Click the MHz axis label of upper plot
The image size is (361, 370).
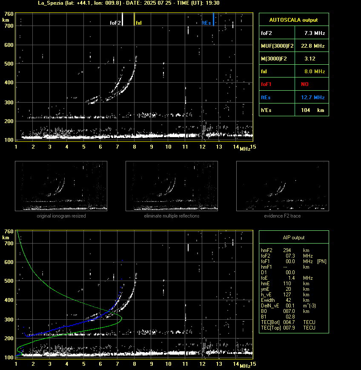coord(245,149)
